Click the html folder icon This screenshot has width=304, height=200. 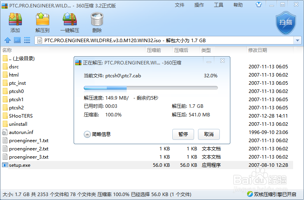click(5, 75)
